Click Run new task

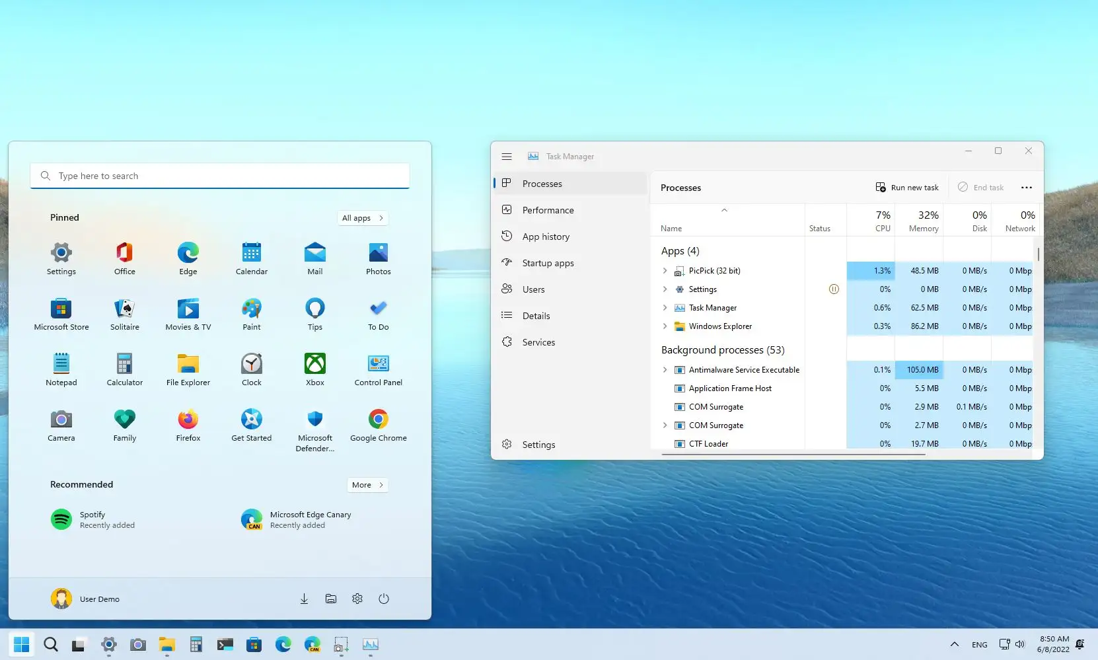click(x=907, y=187)
